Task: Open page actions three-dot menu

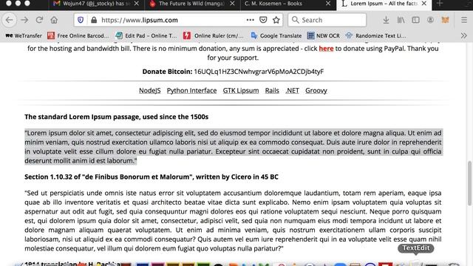Action: click(250, 20)
